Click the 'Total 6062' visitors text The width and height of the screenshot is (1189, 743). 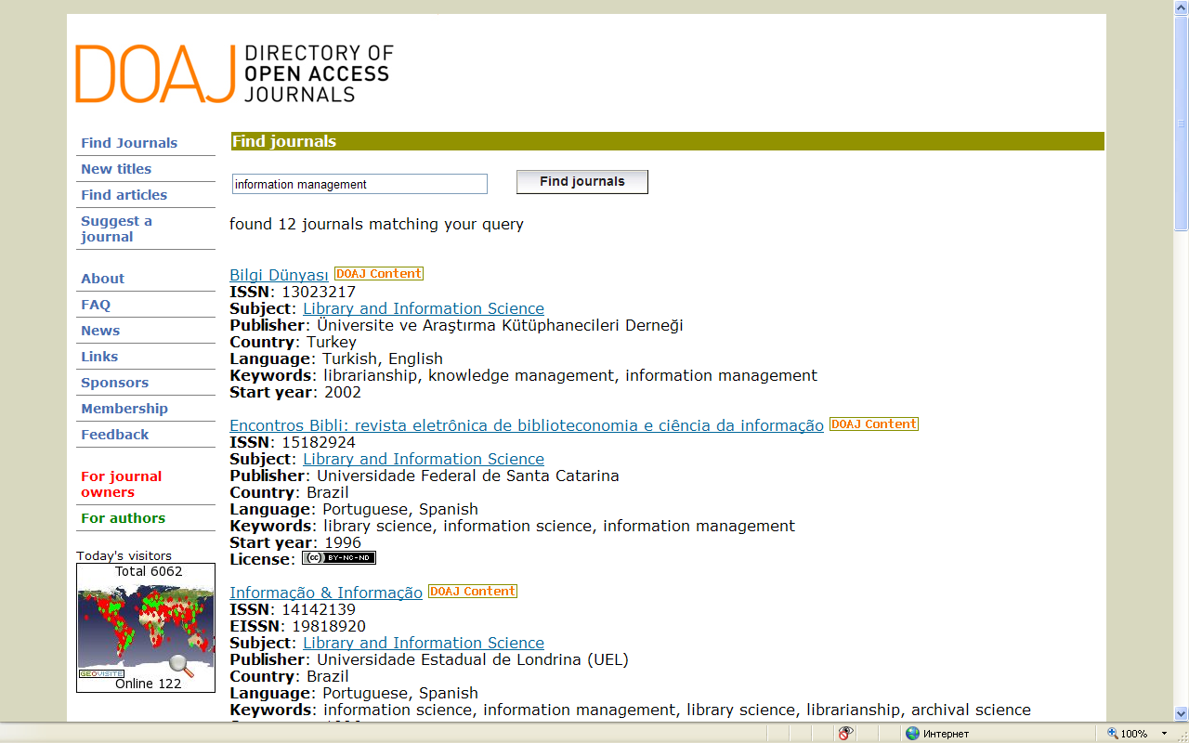149,571
